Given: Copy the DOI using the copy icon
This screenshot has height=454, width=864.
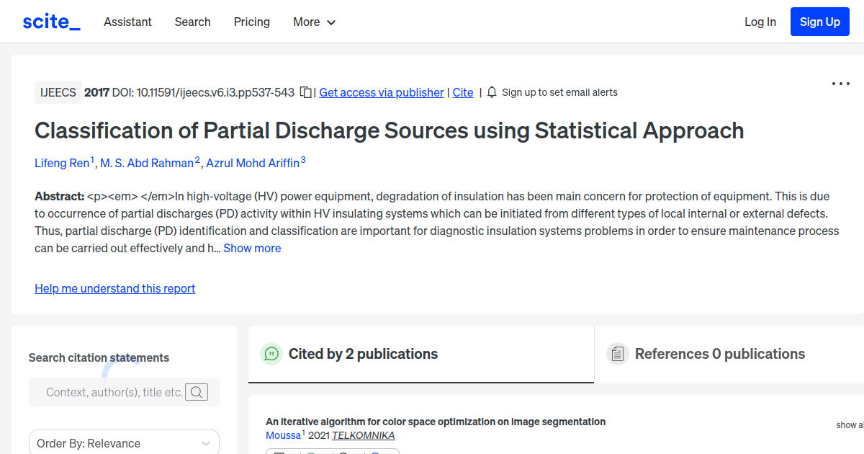Looking at the screenshot, I should point(305,92).
